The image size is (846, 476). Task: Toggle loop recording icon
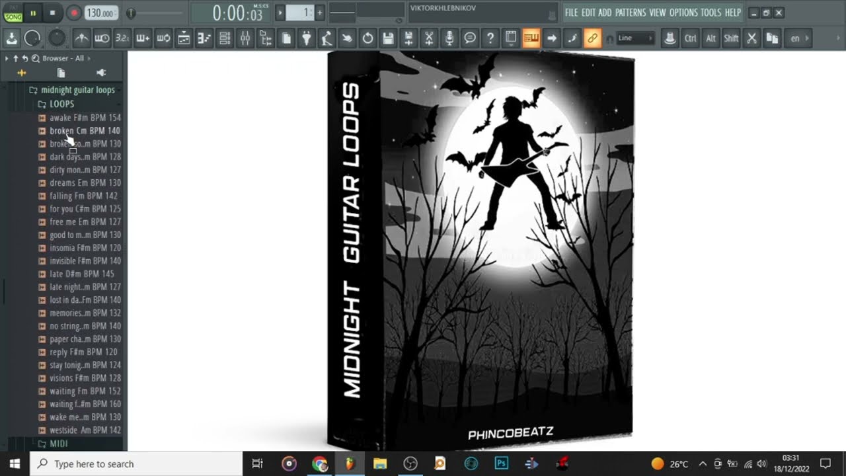click(x=163, y=38)
